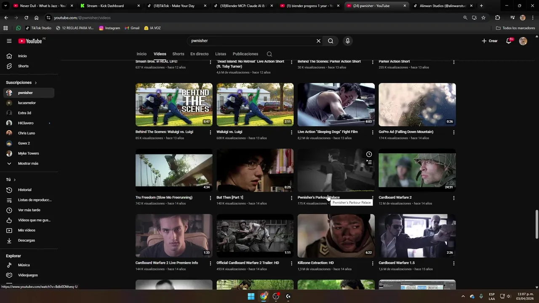Open options for Cardboard Warfare 1.5
Screen dimensions: 539x303
pos(454,263)
